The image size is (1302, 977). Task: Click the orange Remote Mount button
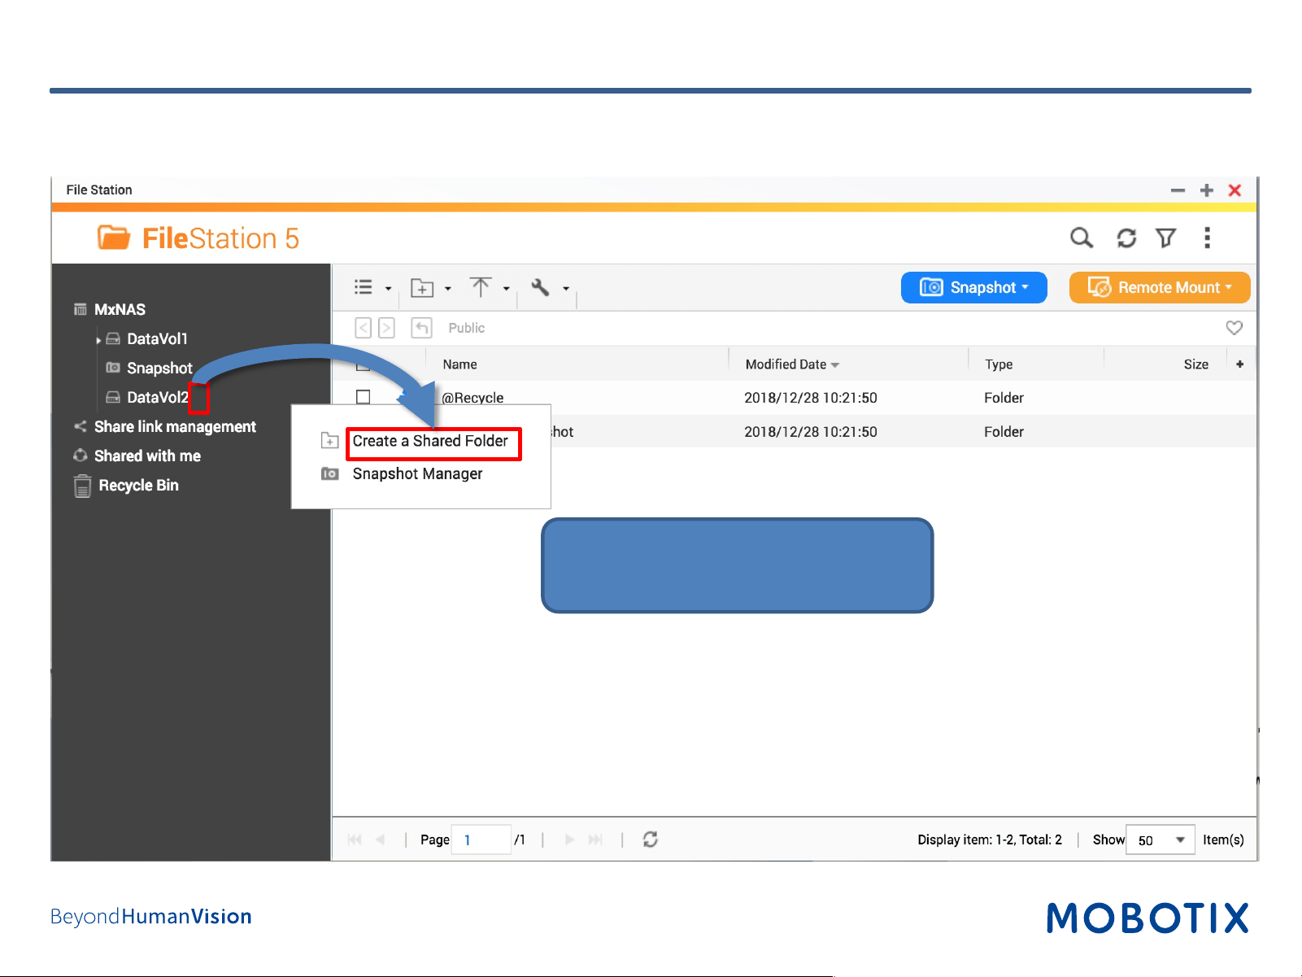1160,287
